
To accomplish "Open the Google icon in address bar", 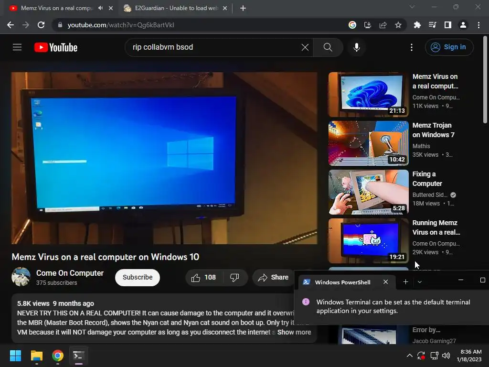I will tap(352, 25).
